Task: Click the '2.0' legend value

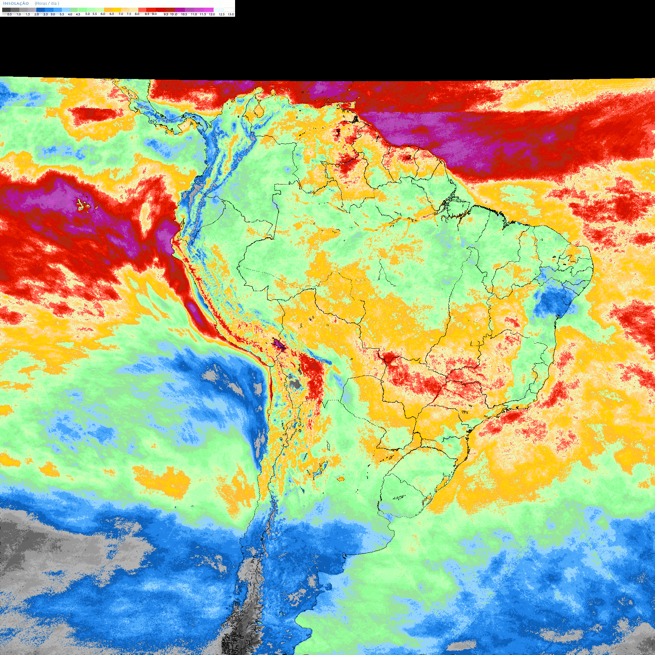Action: click(x=37, y=14)
